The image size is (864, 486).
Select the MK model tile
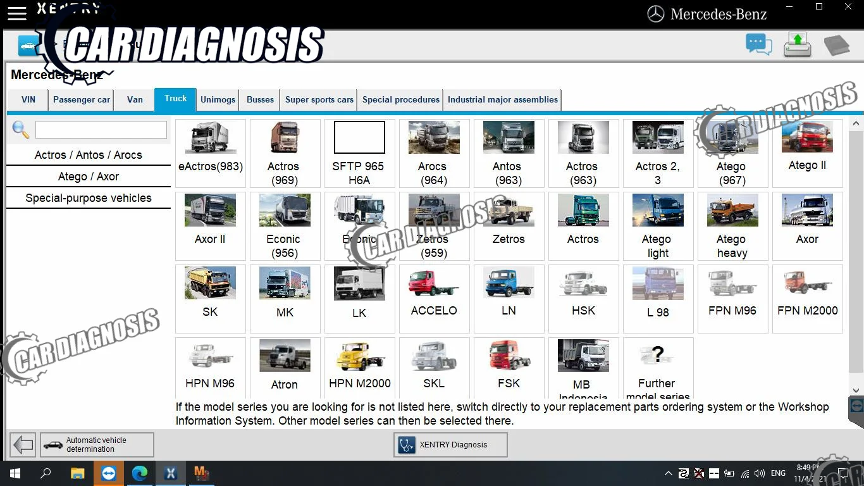coord(285,299)
